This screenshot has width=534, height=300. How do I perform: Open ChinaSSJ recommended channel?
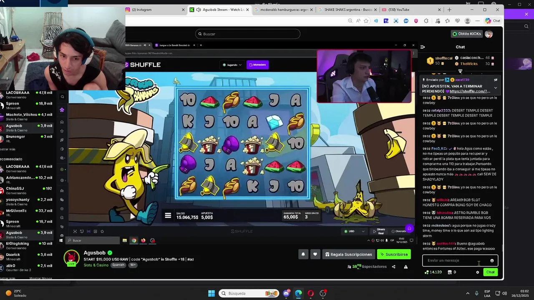coord(28,190)
